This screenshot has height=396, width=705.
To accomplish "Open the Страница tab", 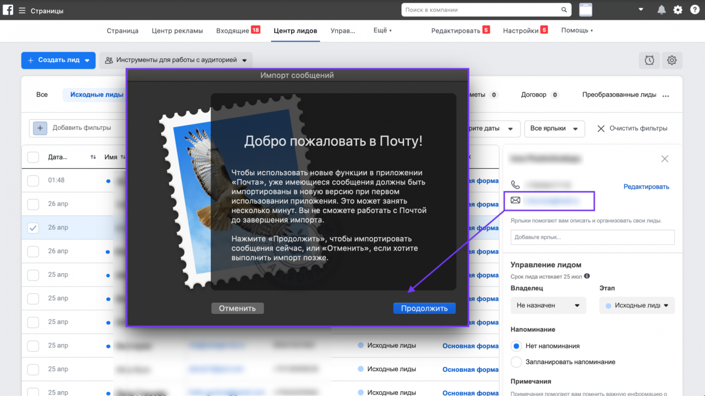I will [x=122, y=31].
